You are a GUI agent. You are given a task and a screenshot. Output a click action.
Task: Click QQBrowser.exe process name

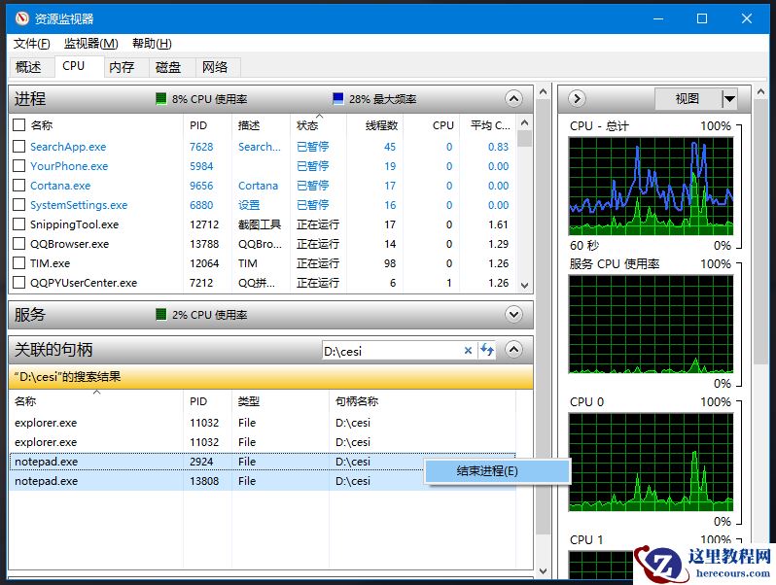[69, 244]
